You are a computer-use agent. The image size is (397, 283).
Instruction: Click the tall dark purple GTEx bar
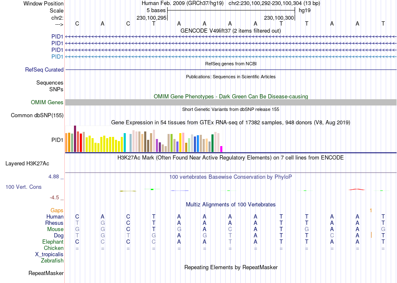coord(75,139)
